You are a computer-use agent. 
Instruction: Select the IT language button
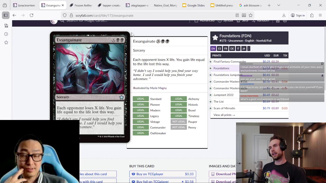point(238,49)
